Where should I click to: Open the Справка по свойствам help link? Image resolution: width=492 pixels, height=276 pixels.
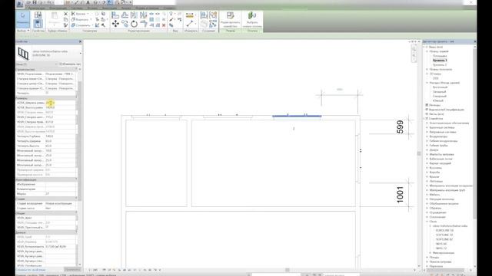[31, 270]
